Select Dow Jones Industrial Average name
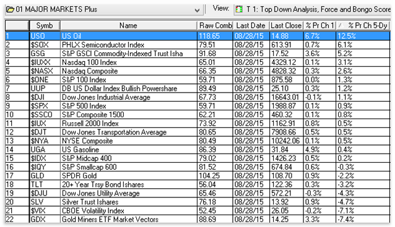Viewport: 395px width, 227px height. coord(129,97)
